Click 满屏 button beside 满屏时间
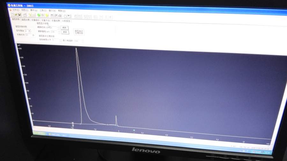Viewport: 287px width, 161px height. tap(64, 28)
